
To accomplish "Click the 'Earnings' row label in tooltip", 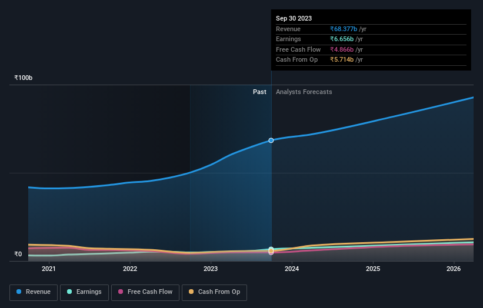I will (x=288, y=39).
